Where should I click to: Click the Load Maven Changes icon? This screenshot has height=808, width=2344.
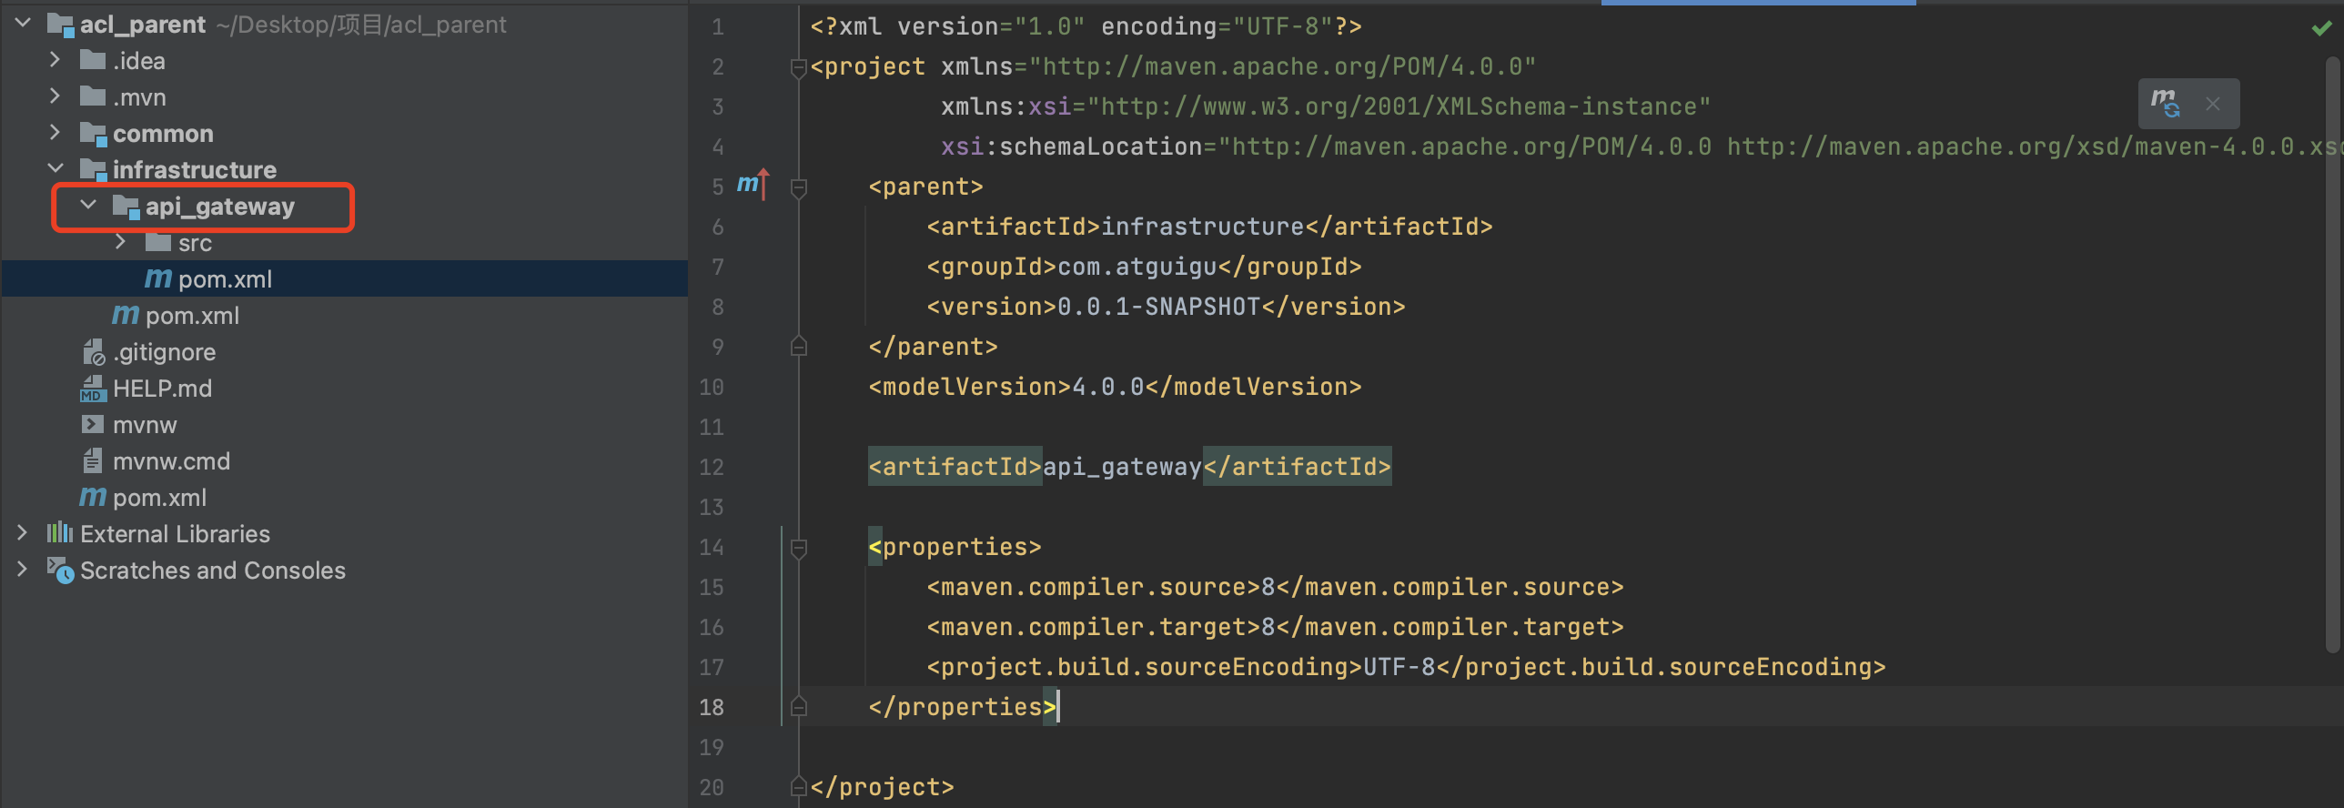pos(2165,104)
